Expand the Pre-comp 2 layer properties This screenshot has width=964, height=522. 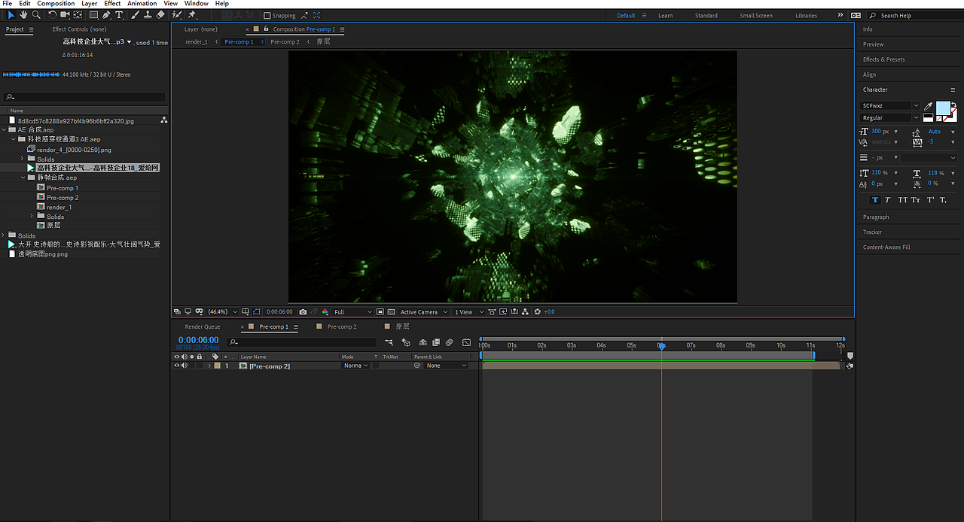point(209,366)
